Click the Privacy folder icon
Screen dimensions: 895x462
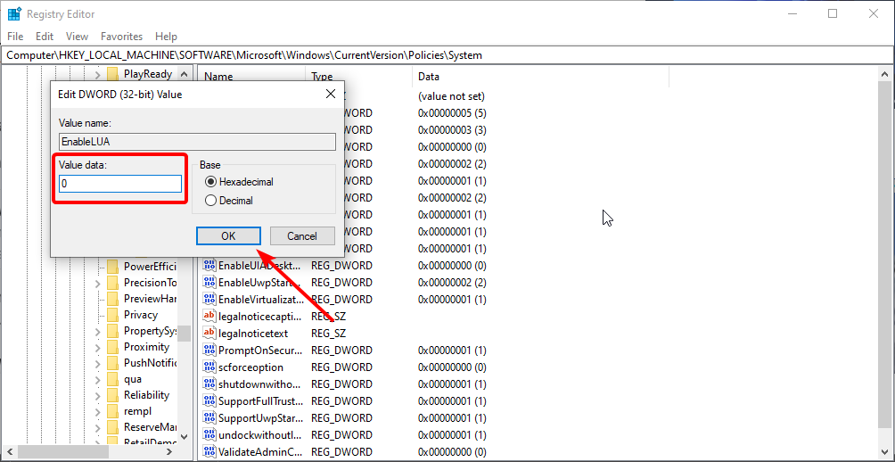tap(112, 315)
